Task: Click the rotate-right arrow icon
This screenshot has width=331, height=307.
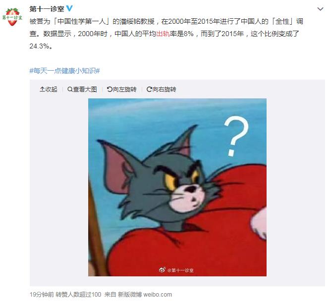Action: point(149,89)
